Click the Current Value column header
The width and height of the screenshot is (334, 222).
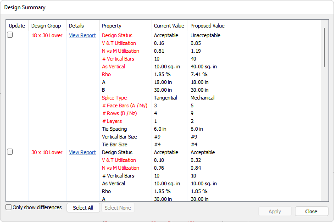(x=169, y=26)
